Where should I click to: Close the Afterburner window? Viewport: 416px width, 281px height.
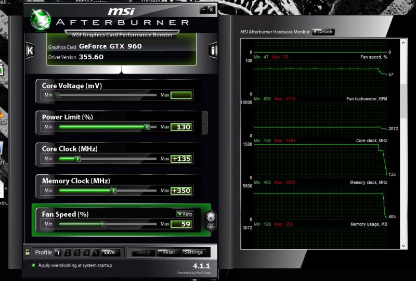[x=211, y=10]
